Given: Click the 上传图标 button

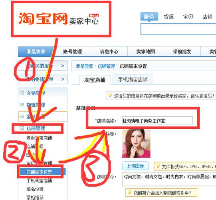Looking at the screenshot, I should 135,166.
